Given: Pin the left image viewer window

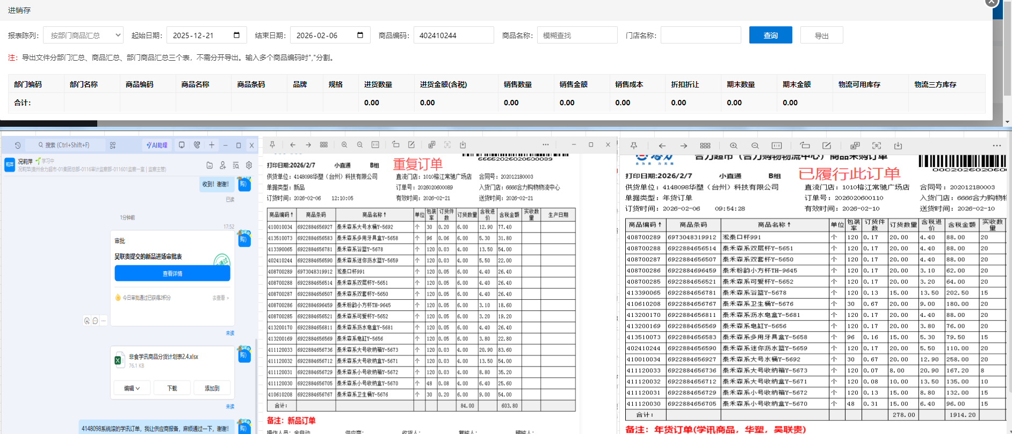Looking at the screenshot, I should 272,144.
